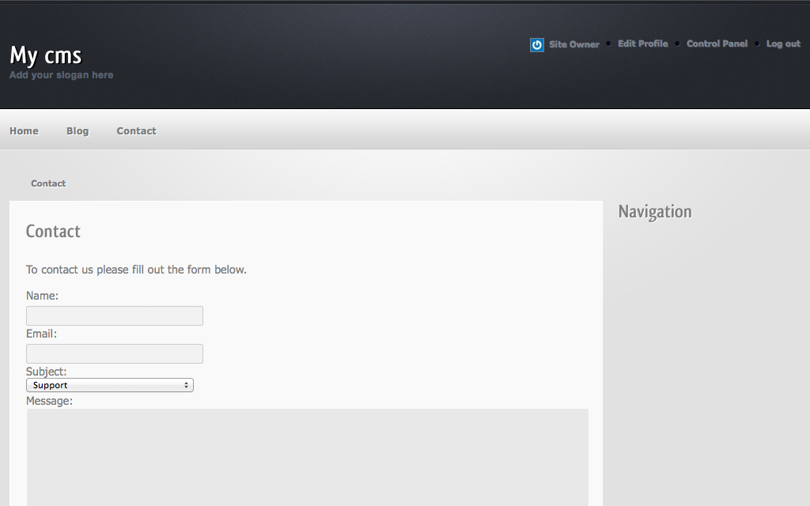Click the Site Owner link
Image resolution: width=810 pixels, height=506 pixels.
click(574, 44)
